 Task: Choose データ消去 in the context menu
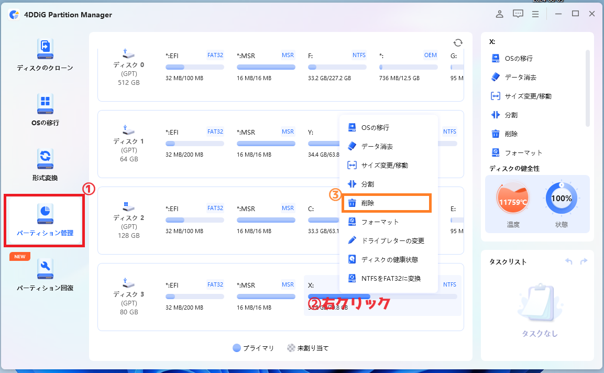pos(388,147)
